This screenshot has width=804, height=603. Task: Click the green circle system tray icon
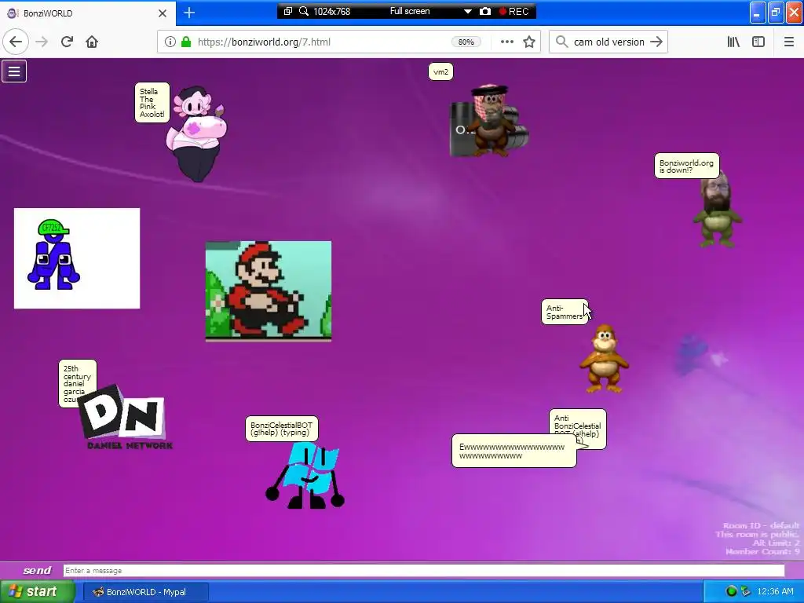[x=732, y=591]
